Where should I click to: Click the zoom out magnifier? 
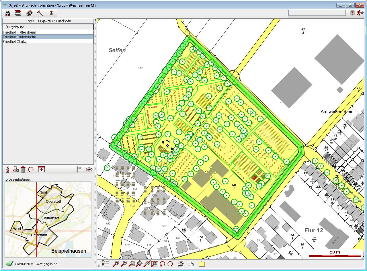pyautogui.click(x=124, y=264)
